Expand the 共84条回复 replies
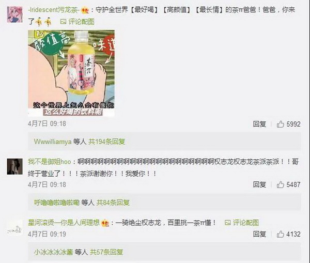310x263 pixels. 113,203
